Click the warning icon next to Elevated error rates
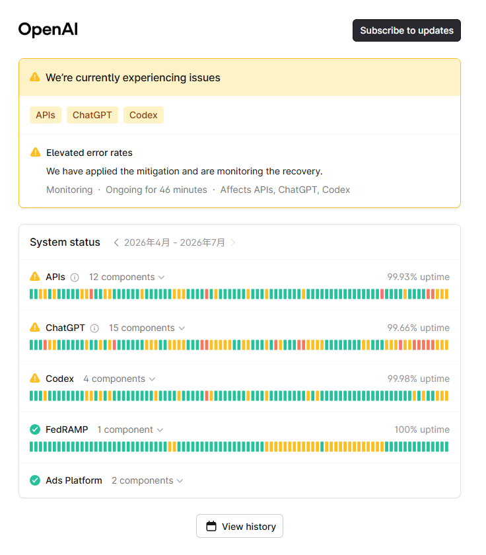The width and height of the screenshot is (486, 555). (x=36, y=152)
